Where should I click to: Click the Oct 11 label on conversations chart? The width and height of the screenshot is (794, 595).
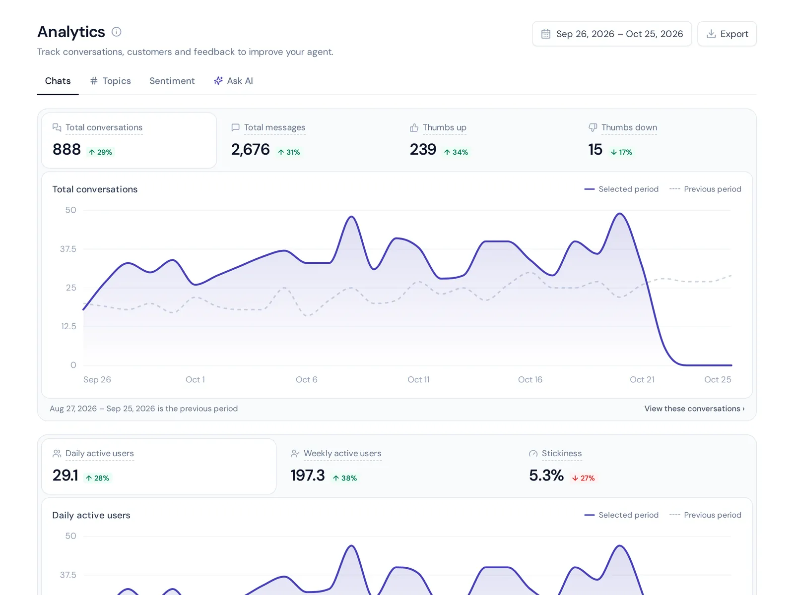click(x=418, y=380)
